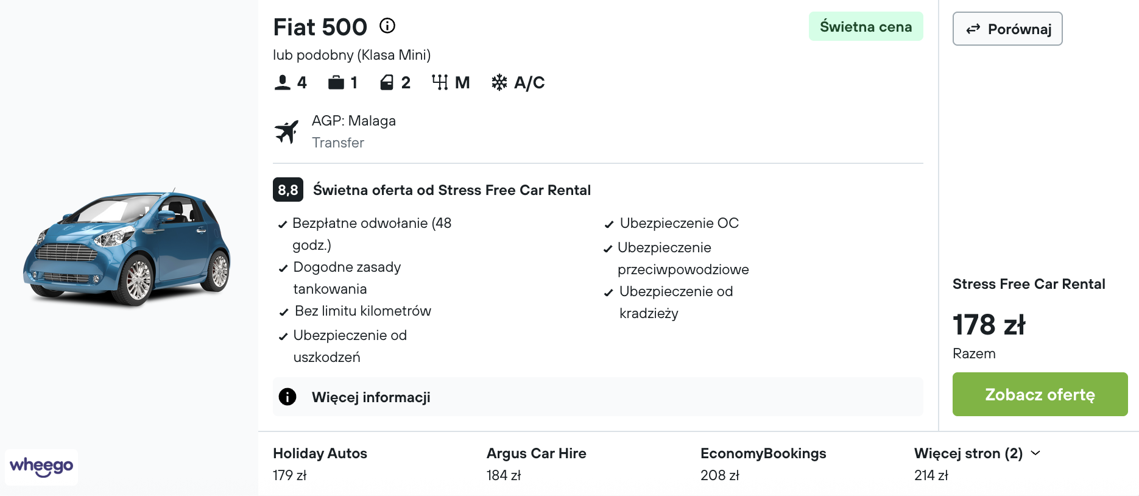1139x496 pixels.
Task: Click the manual gearbox icon
Action: (x=440, y=82)
